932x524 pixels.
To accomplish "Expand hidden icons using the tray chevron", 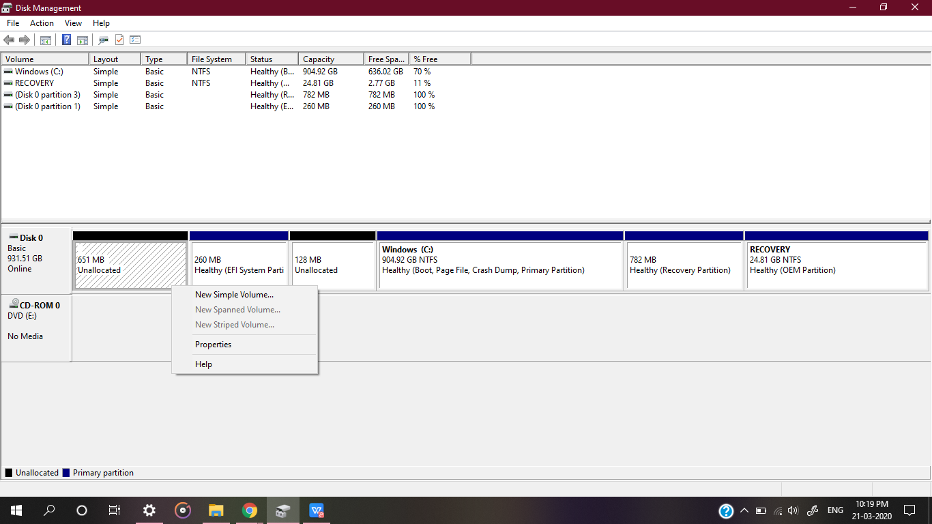I will pos(744,510).
